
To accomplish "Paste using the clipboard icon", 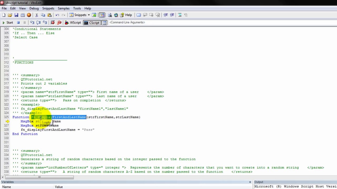I will (49, 15).
